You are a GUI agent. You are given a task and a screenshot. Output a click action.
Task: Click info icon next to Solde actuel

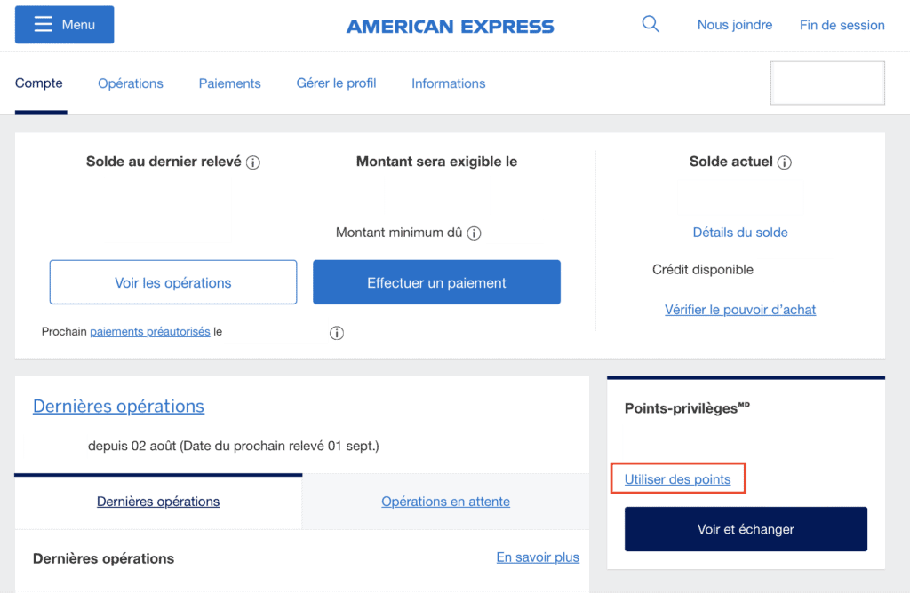pyautogui.click(x=785, y=162)
